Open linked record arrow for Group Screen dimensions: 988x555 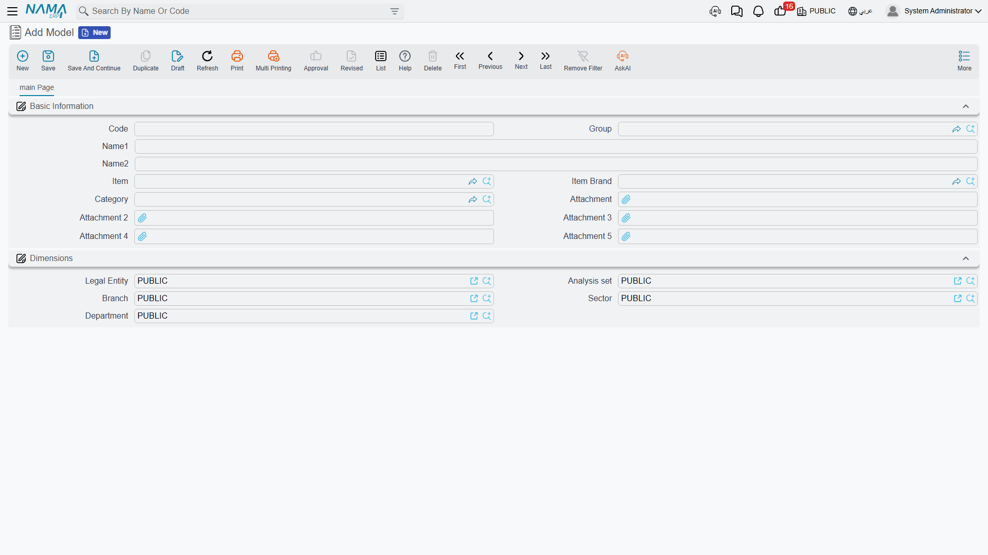tap(957, 129)
